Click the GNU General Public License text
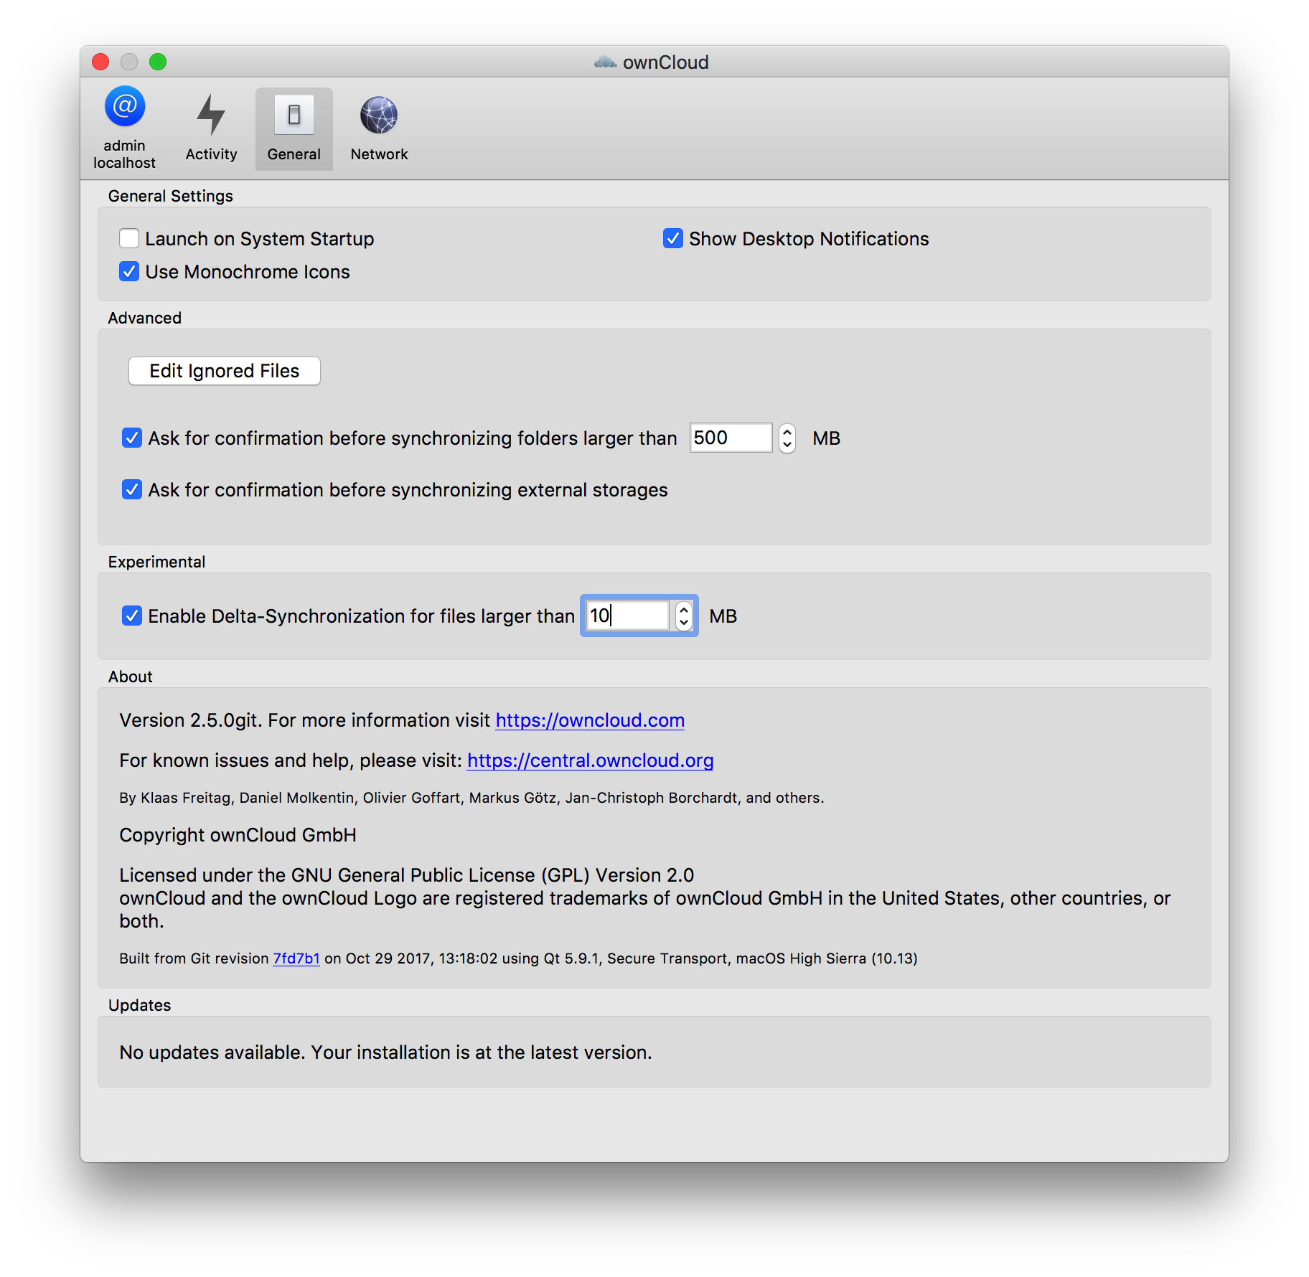This screenshot has height=1277, width=1309. pos(407,875)
